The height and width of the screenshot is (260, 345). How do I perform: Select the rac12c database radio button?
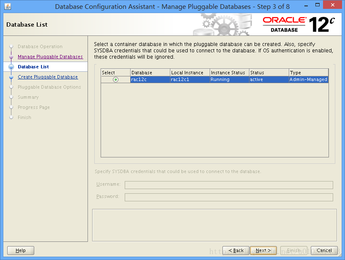click(x=115, y=79)
